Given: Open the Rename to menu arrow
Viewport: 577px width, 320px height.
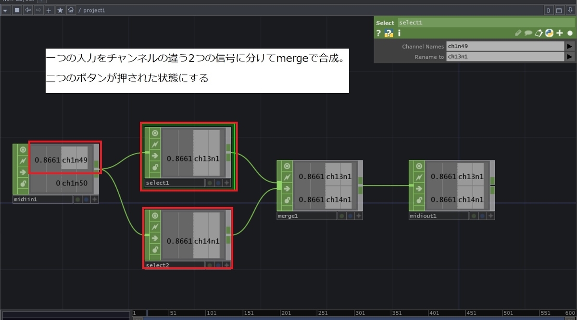Looking at the screenshot, I should (x=570, y=57).
